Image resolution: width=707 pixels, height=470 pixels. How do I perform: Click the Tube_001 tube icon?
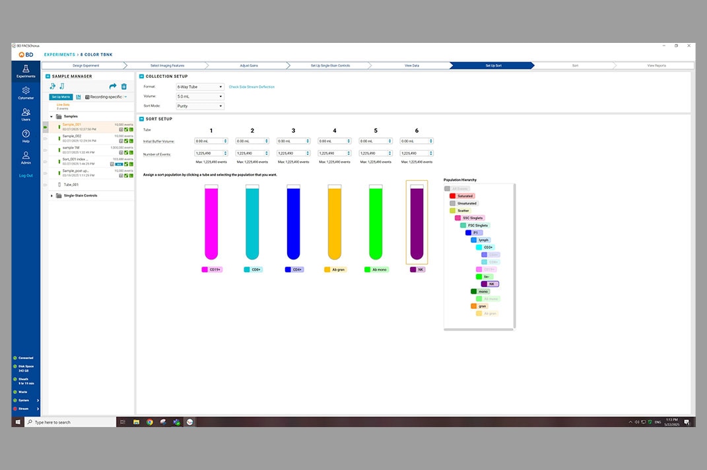pyautogui.click(x=59, y=184)
